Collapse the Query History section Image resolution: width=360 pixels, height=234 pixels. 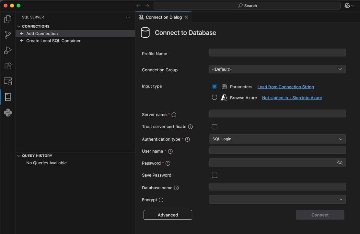(x=19, y=156)
